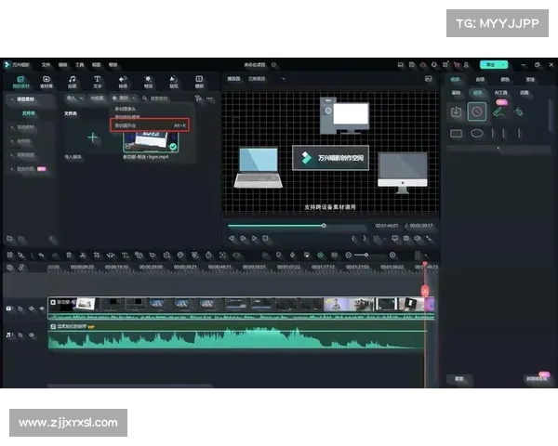
Task: Click the green plus import media icon
Action: 92,137
